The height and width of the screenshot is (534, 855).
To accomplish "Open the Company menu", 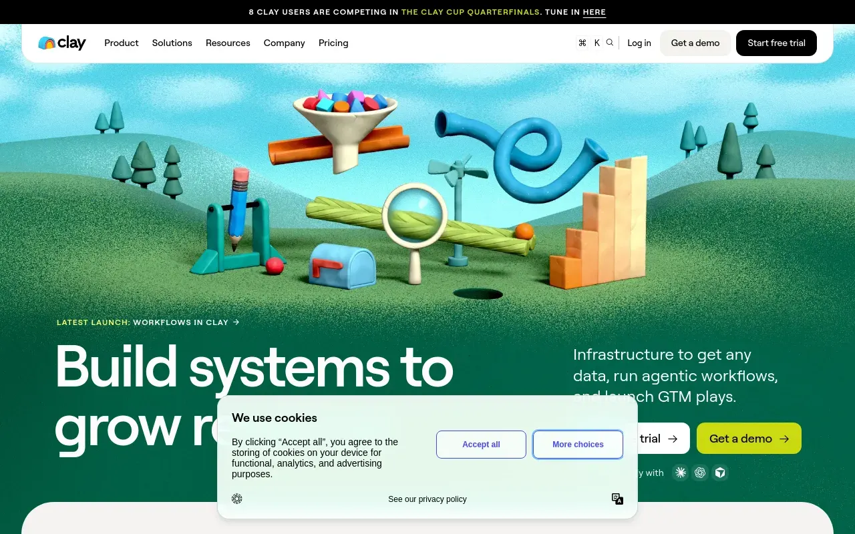I will (x=284, y=43).
